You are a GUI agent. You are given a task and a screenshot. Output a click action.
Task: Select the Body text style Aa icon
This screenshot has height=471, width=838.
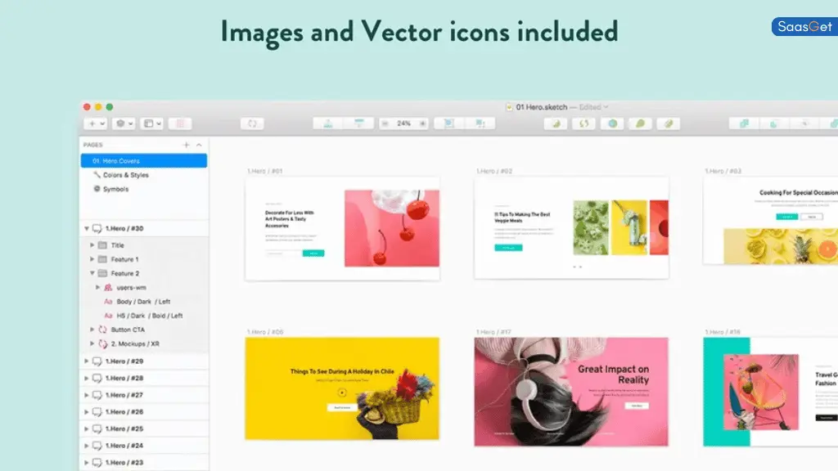pyautogui.click(x=107, y=301)
